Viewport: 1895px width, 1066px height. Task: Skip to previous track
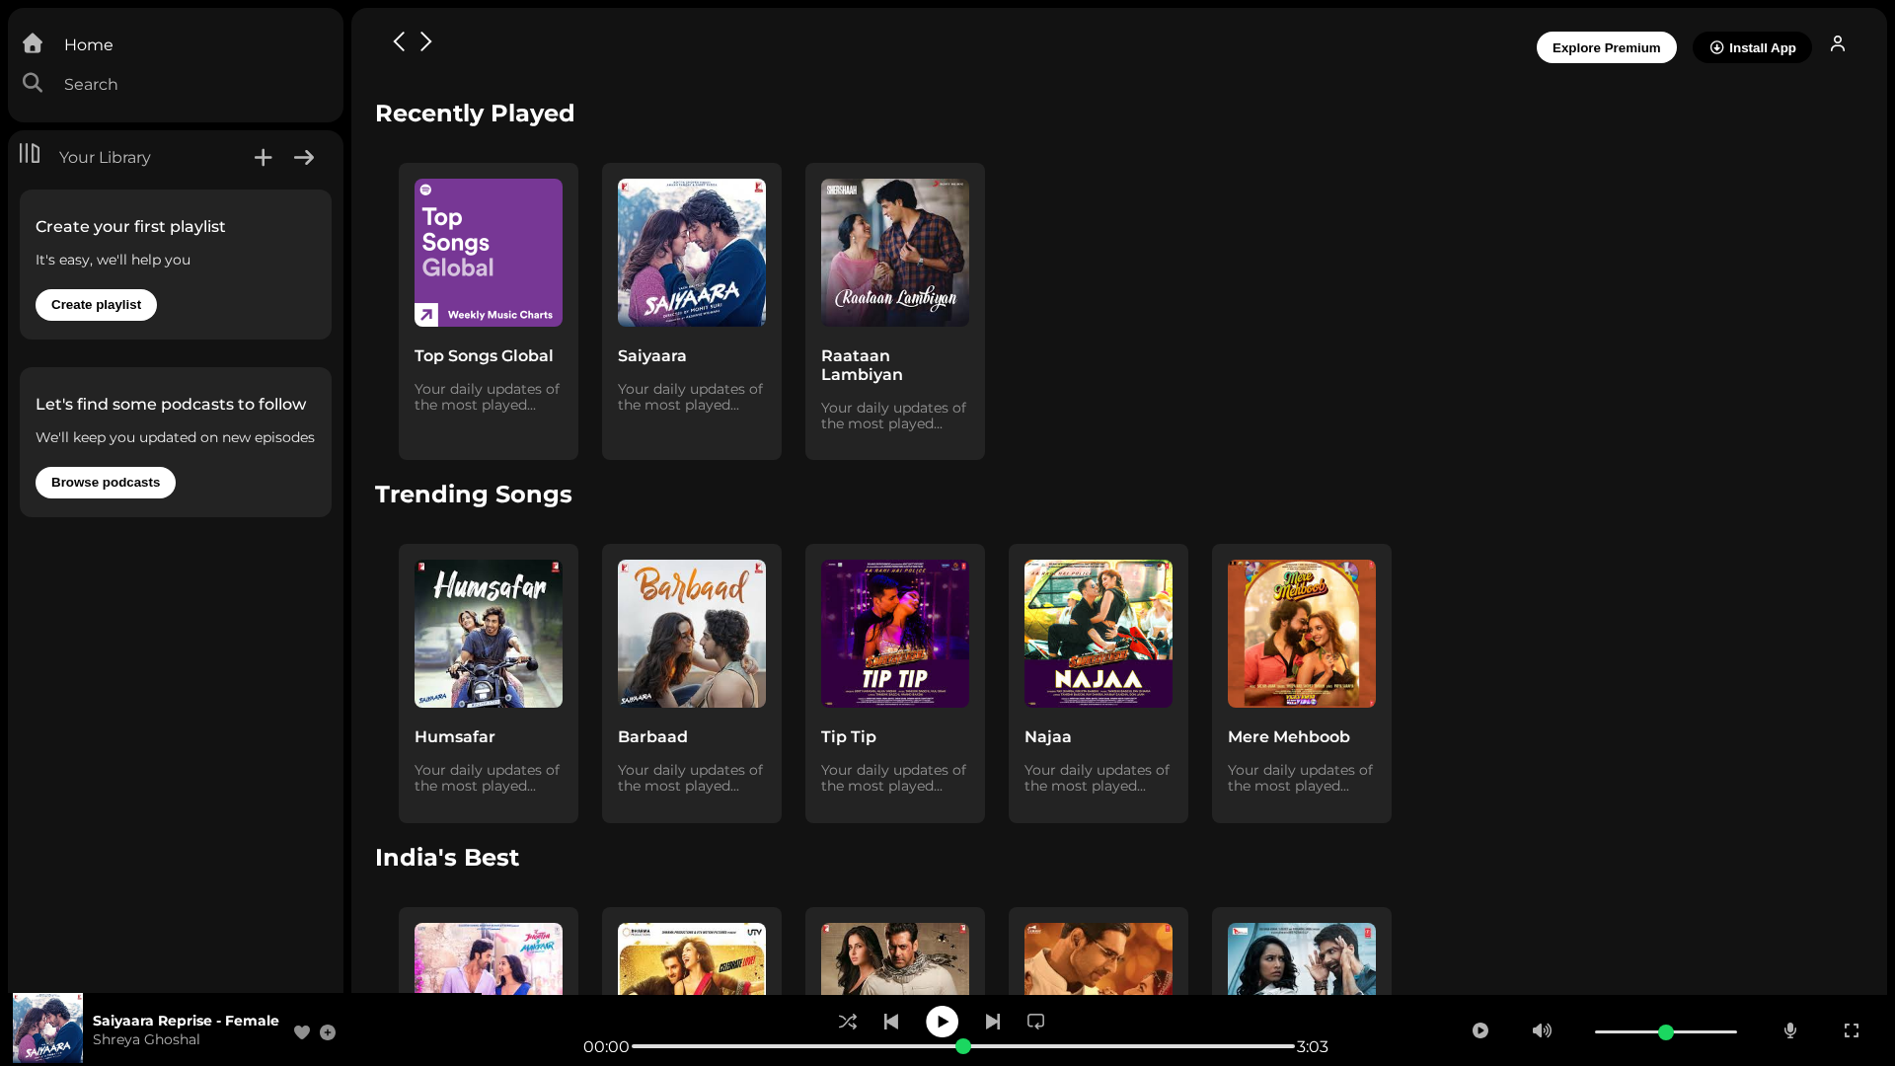[891, 1022]
